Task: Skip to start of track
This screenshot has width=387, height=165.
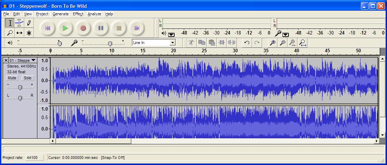Action: click(47, 28)
